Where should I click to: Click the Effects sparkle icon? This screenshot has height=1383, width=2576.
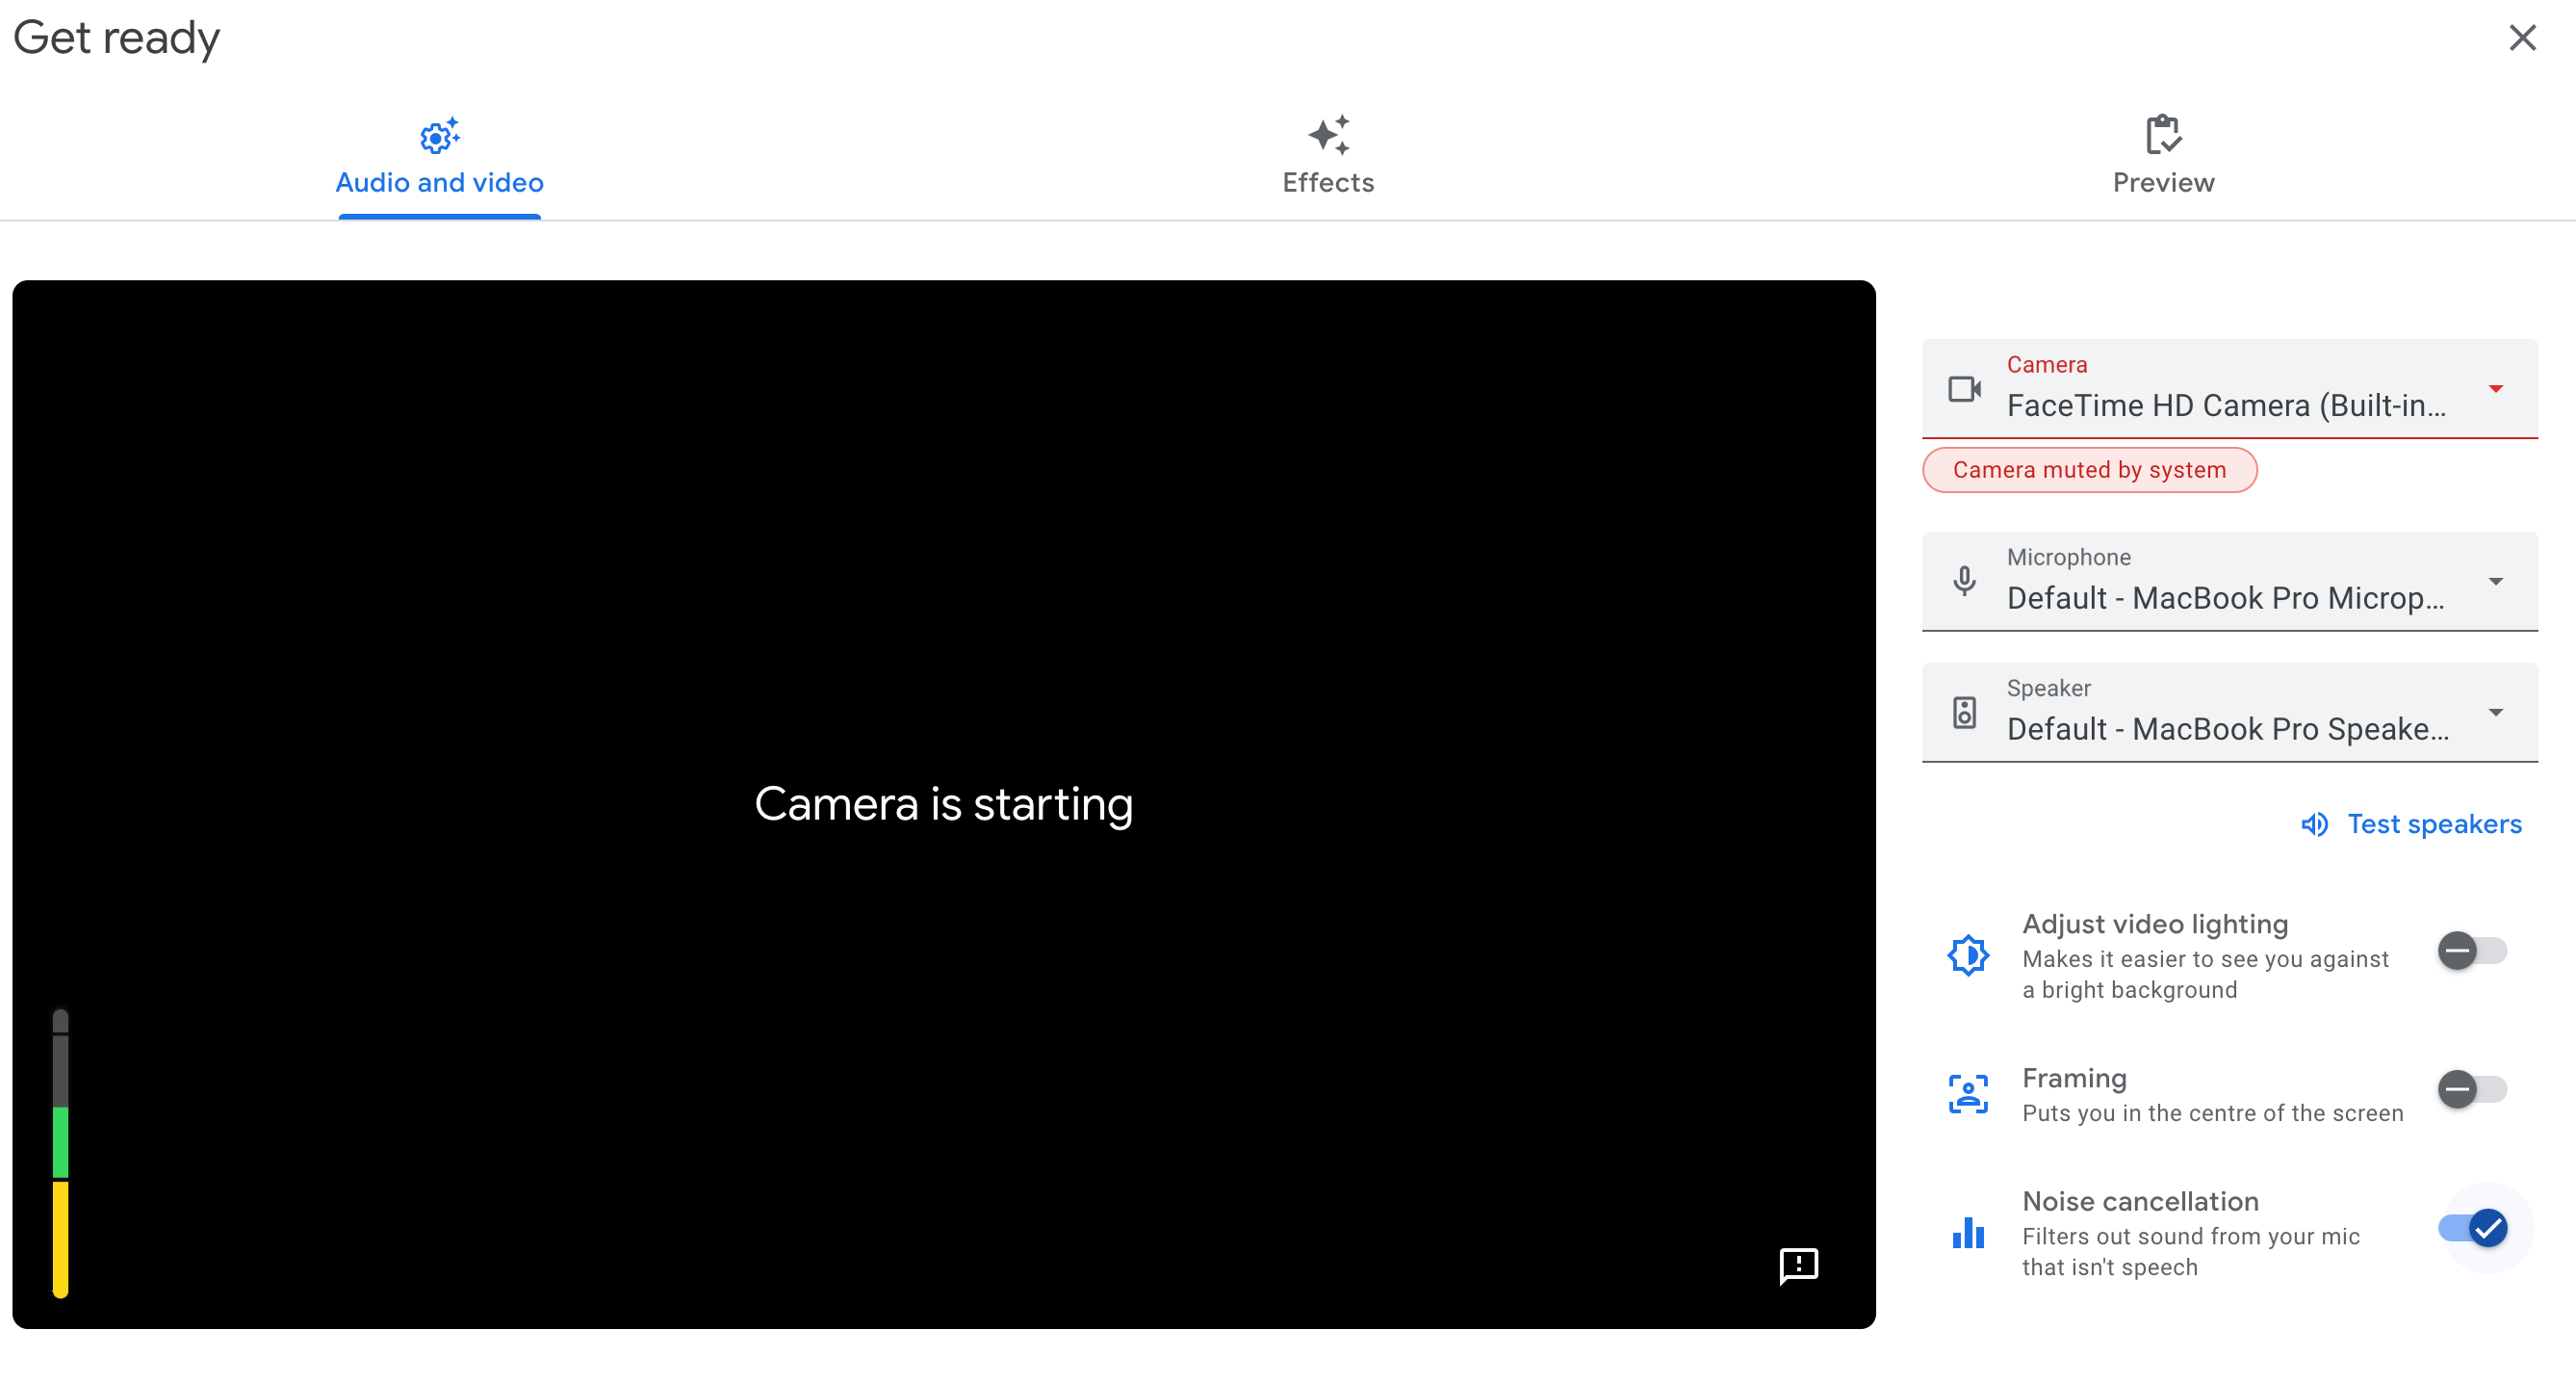pyautogui.click(x=1327, y=137)
